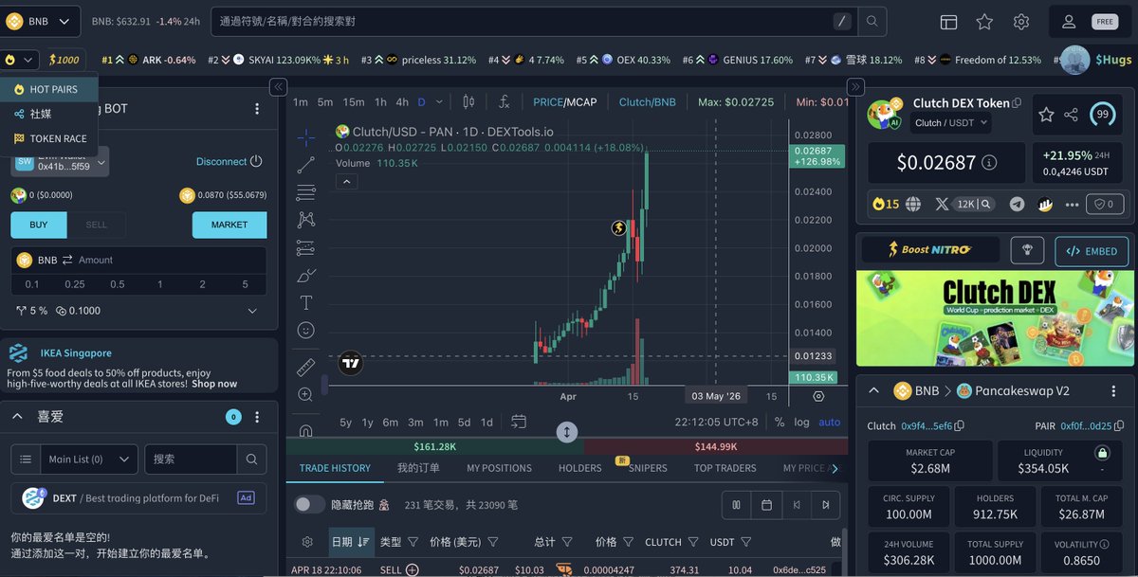Switch to the HOLDERS tab

point(579,468)
